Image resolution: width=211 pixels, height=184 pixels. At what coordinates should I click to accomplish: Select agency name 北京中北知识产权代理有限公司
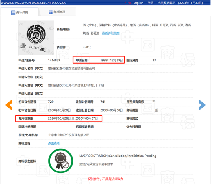click(69, 135)
